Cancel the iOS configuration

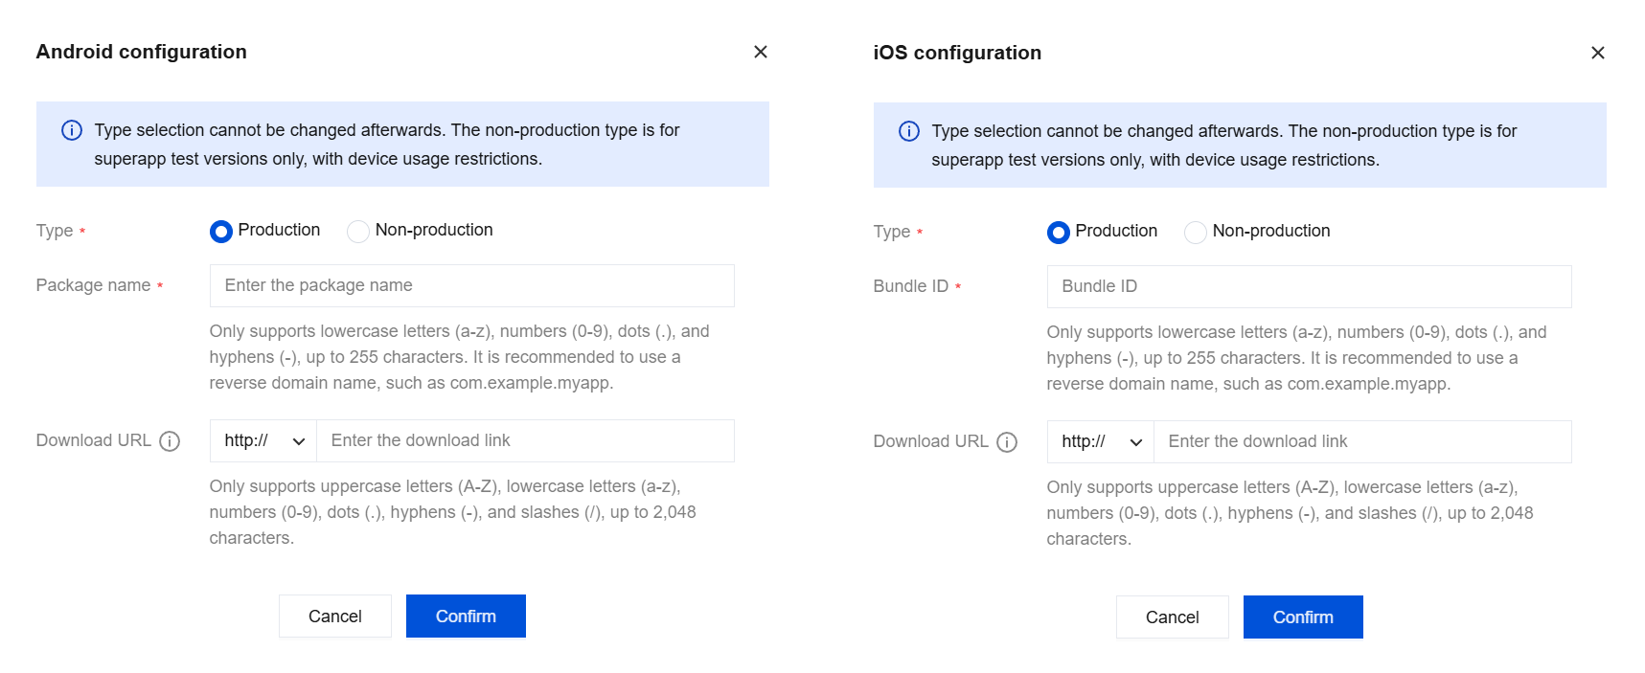[x=1172, y=617]
